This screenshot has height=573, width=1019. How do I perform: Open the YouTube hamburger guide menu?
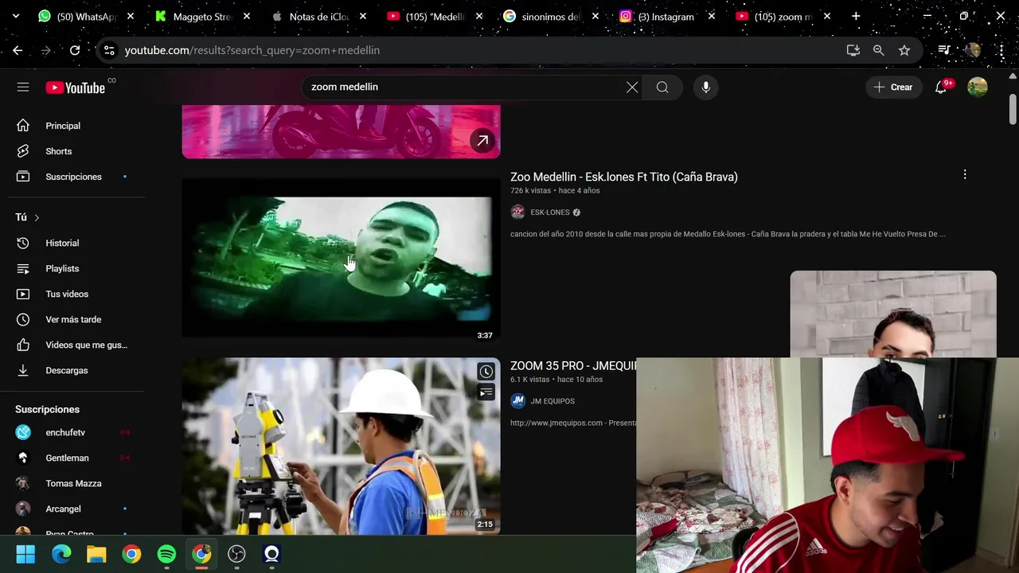point(23,87)
